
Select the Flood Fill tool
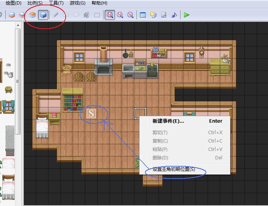coord(87,15)
